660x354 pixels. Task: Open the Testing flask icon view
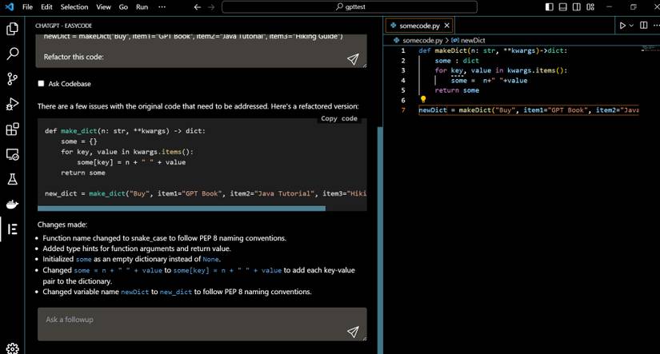[x=12, y=179]
